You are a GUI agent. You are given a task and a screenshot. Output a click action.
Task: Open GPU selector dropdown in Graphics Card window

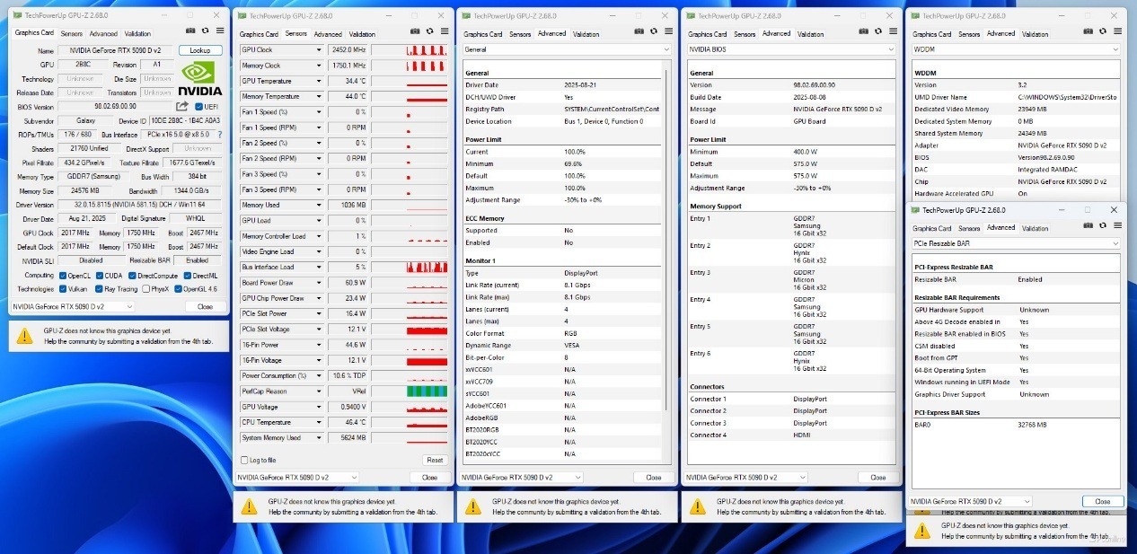tap(73, 306)
